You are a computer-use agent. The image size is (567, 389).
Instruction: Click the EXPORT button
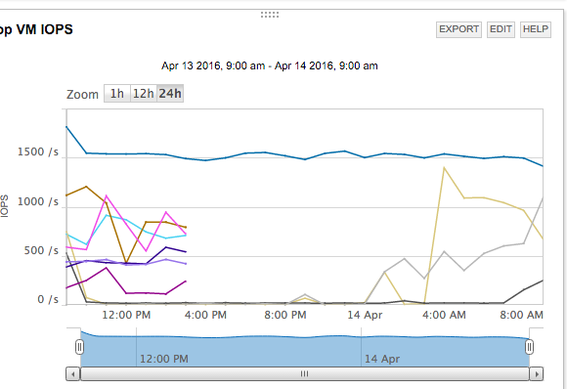tap(458, 29)
